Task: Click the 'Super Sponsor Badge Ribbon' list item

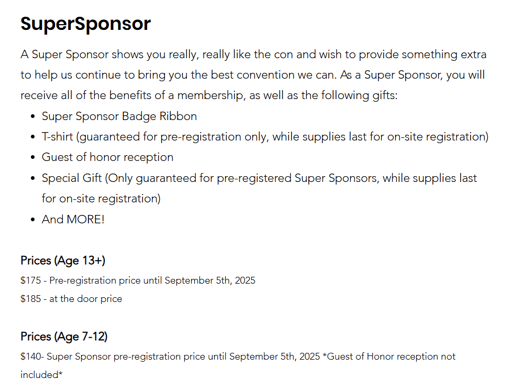Action: pos(119,116)
